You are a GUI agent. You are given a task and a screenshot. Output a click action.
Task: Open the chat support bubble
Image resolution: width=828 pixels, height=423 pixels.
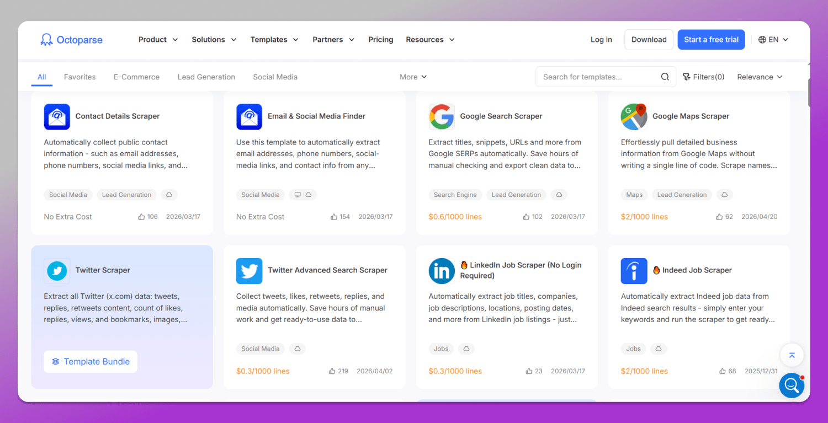coord(792,385)
